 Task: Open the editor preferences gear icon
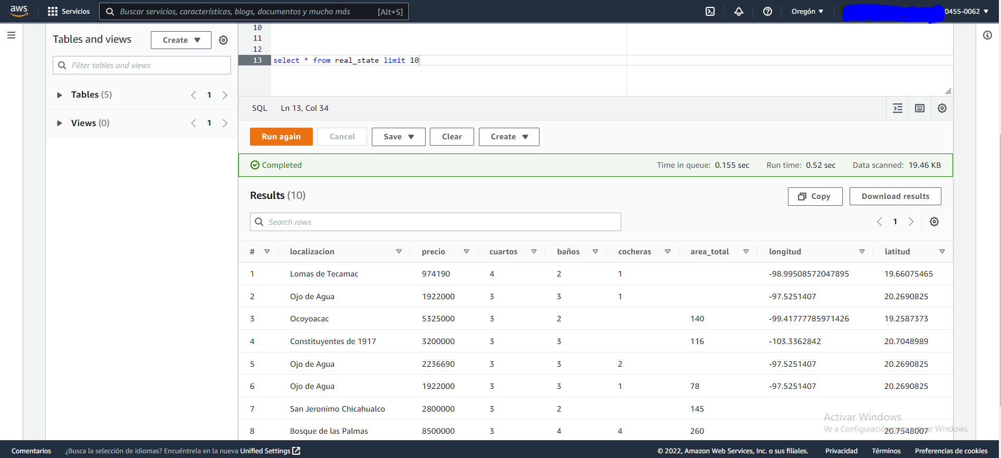(x=942, y=108)
